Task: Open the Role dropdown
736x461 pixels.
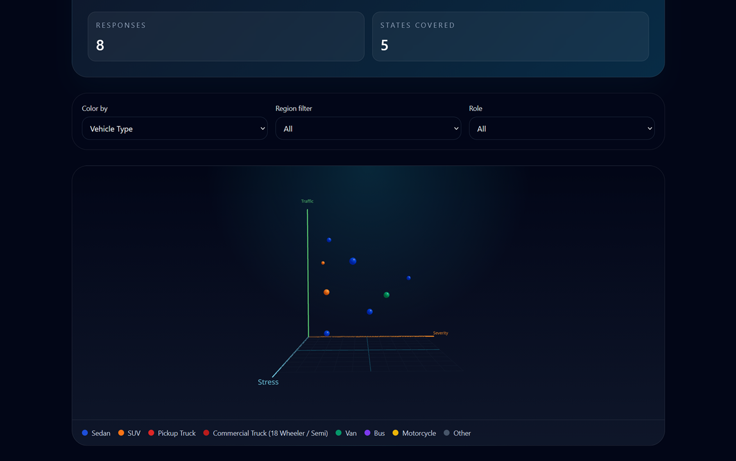Action: click(562, 128)
